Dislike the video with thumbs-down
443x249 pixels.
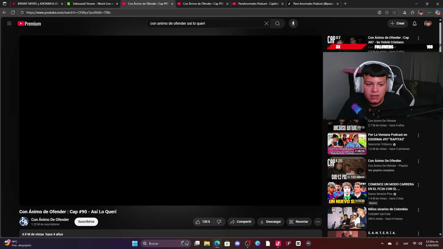(219, 222)
